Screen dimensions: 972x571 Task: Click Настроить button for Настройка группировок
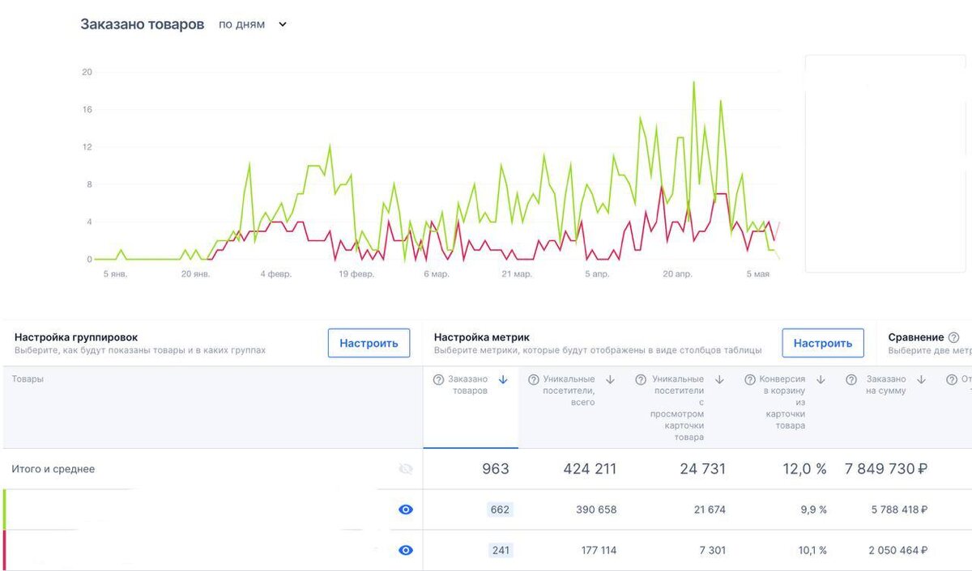click(369, 343)
